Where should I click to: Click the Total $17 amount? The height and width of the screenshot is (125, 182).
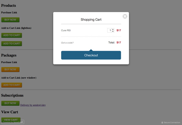tap(119, 42)
